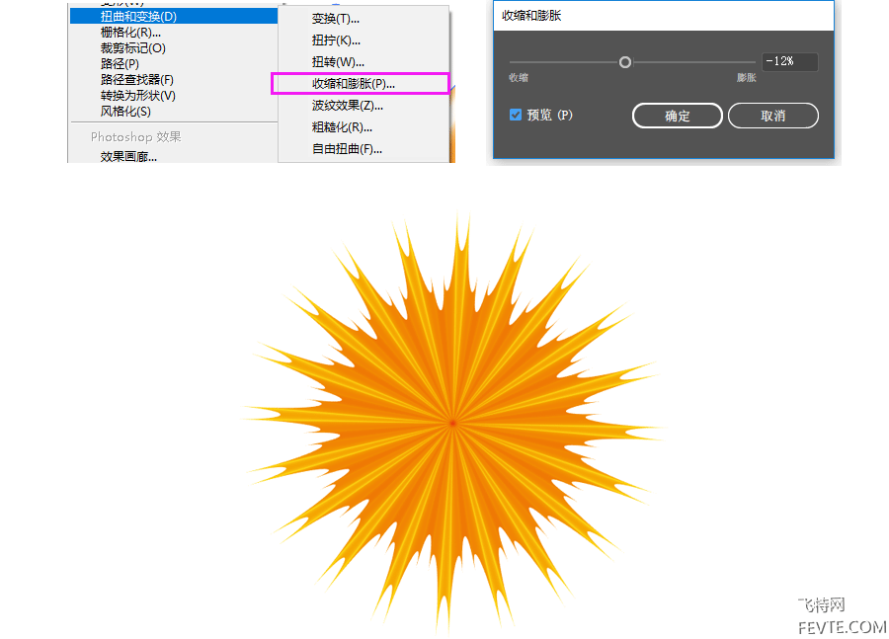Open the 转换为形状(V) submenu
The height and width of the screenshot is (639, 889).
tap(137, 96)
